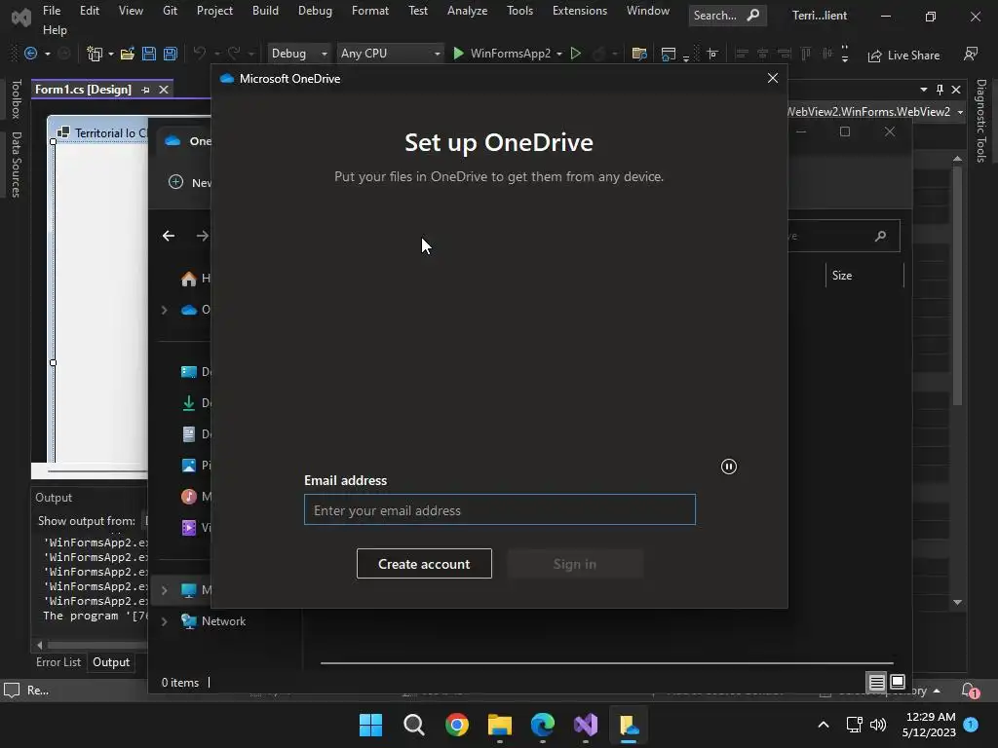The height and width of the screenshot is (748, 998).
Task: Open the Diagnostic Tools side tab
Action: click(981, 121)
